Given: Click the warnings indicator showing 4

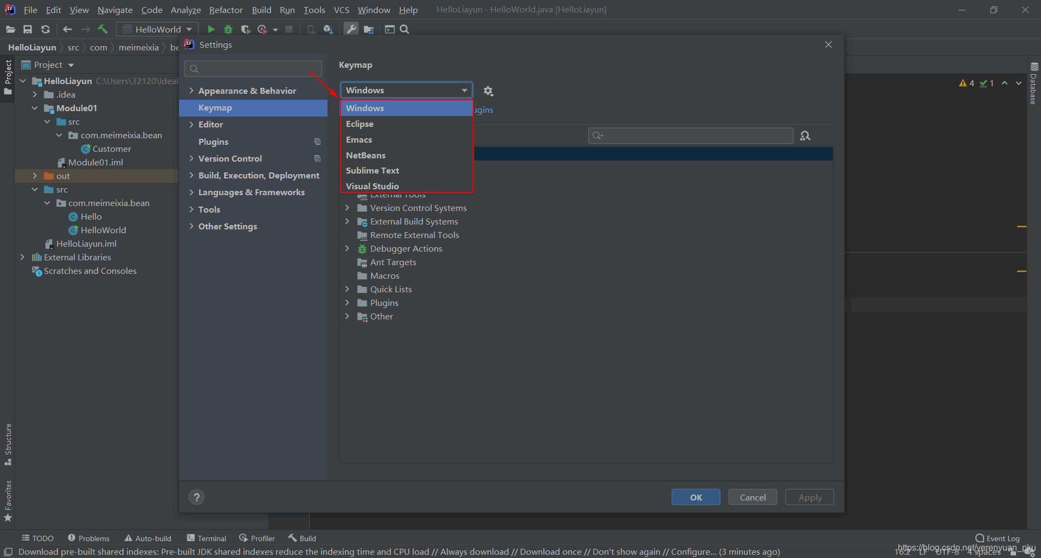Looking at the screenshot, I should [966, 83].
